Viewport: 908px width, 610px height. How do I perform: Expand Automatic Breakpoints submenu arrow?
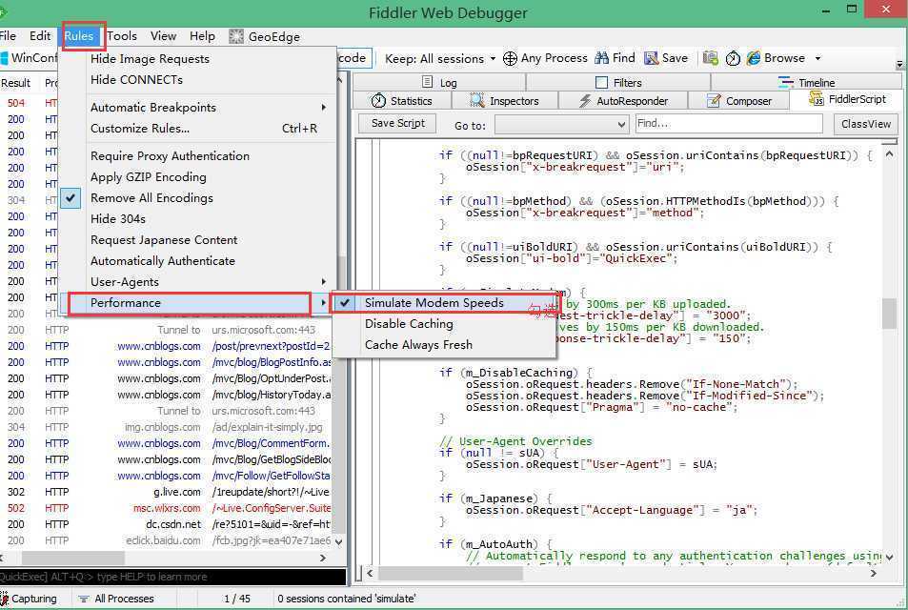[324, 107]
